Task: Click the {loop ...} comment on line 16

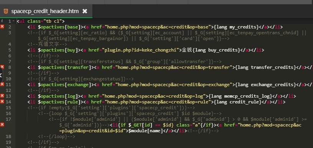Action: (130, 113)
